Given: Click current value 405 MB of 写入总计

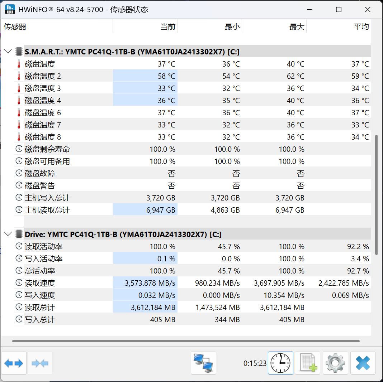Looking at the screenshot, I should click(x=163, y=320).
